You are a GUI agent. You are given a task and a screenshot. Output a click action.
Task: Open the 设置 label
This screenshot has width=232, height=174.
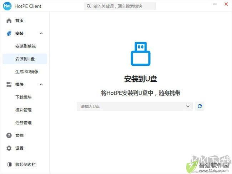click(x=19, y=148)
